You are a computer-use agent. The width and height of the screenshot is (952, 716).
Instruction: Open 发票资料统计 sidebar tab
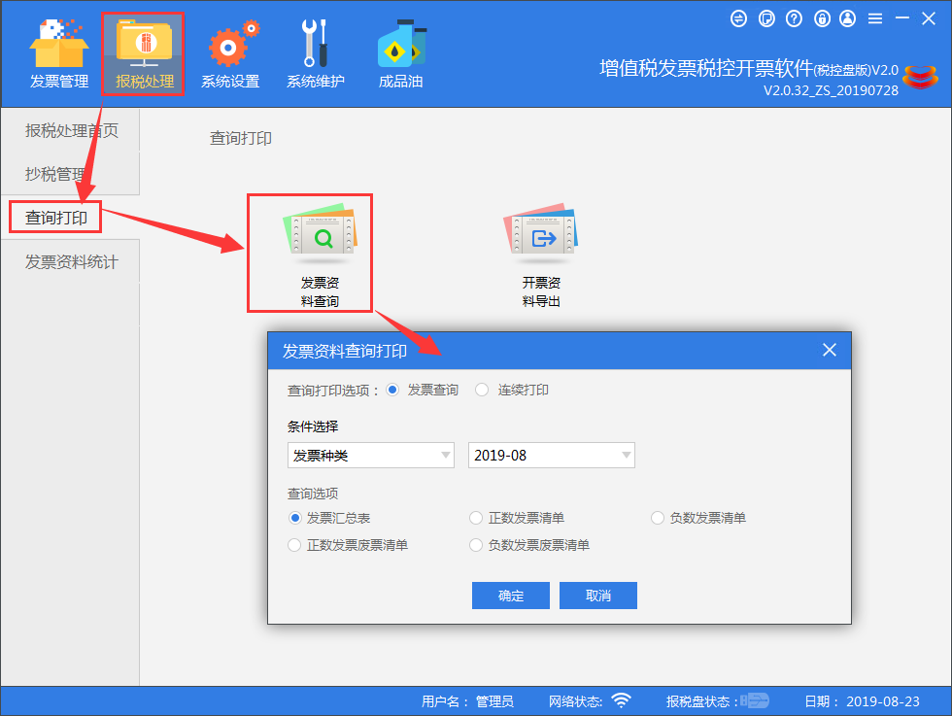click(x=71, y=261)
